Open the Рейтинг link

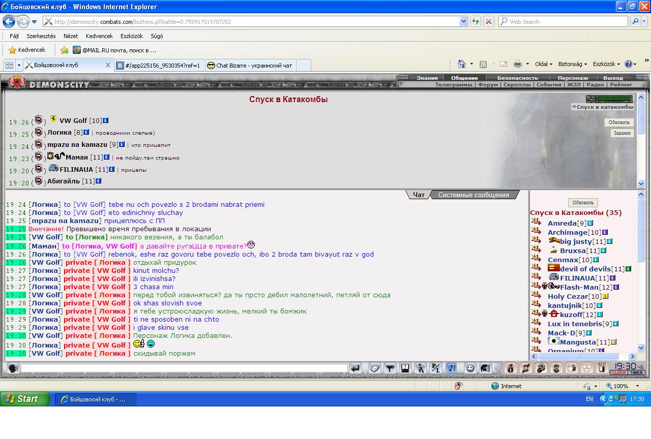(621, 85)
